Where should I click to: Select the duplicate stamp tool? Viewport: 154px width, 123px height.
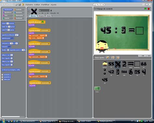click(x=95, y=5)
